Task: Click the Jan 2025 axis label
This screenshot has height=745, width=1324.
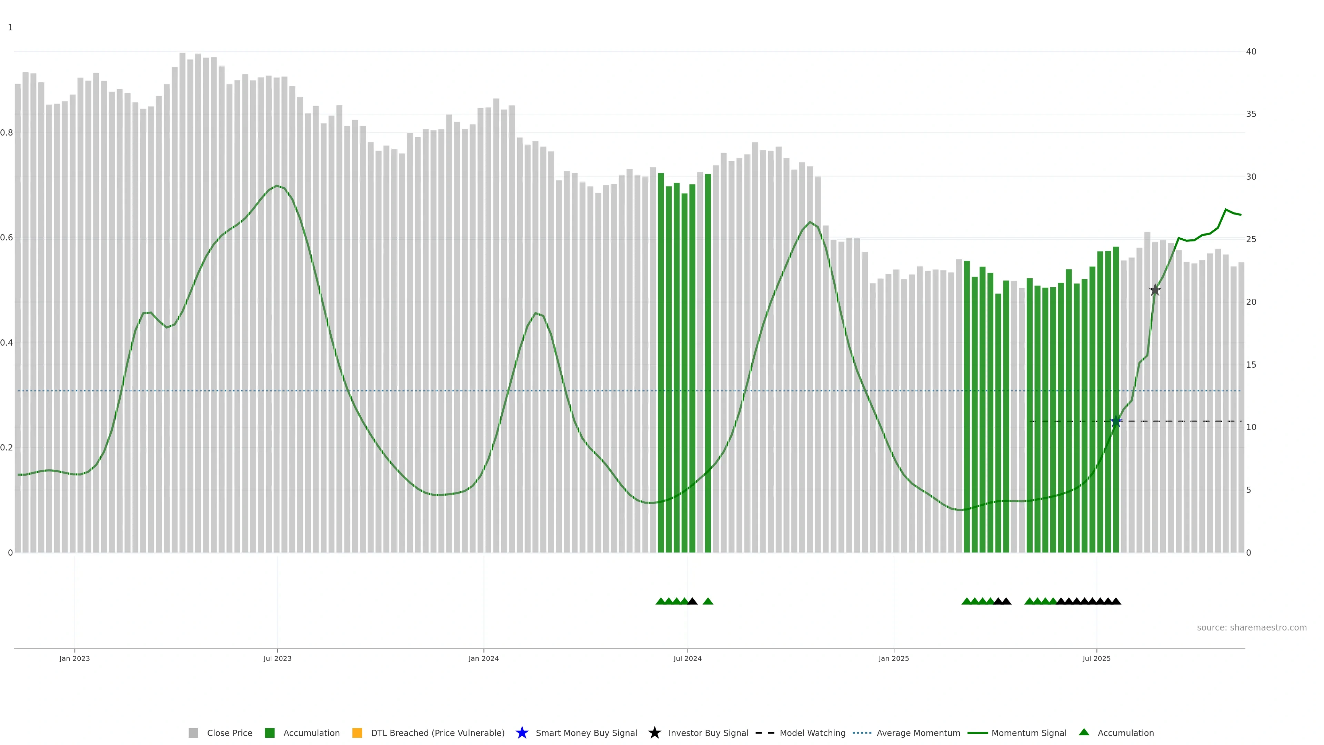Action: (x=893, y=658)
